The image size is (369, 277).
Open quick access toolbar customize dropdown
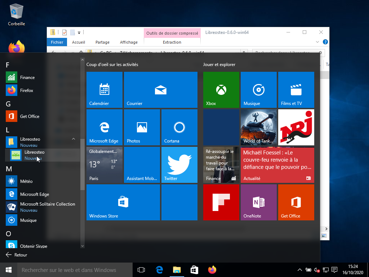[x=79, y=33]
